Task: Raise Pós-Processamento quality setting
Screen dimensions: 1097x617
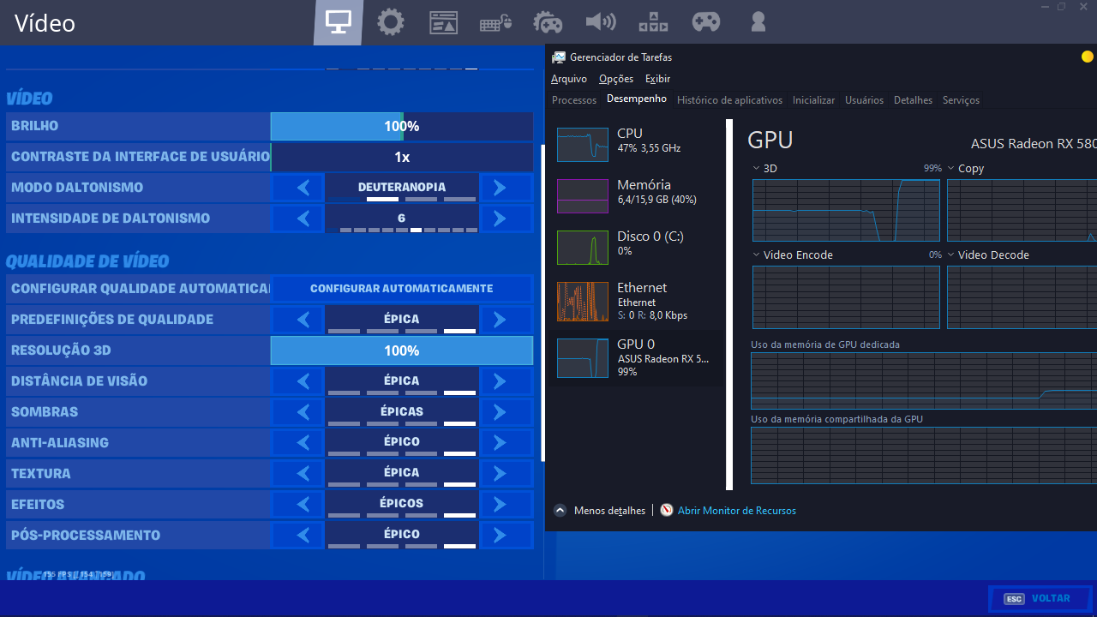Action: point(506,536)
